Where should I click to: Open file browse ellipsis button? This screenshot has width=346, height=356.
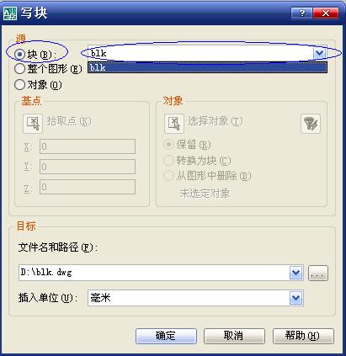click(318, 273)
